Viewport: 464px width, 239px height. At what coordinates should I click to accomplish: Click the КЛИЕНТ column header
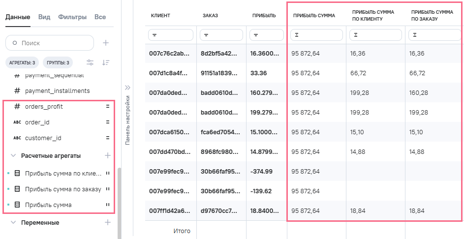tap(161, 16)
